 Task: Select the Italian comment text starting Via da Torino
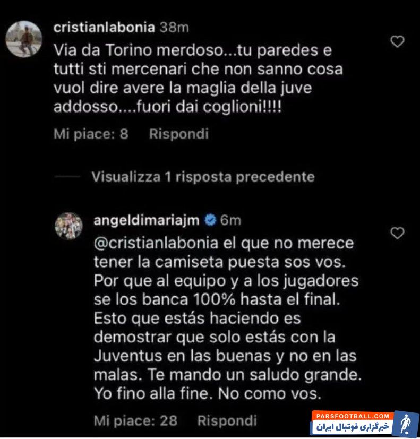tap(198, 79)
